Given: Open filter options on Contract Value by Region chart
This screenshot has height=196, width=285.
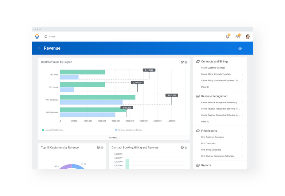Looking at the screenshot, I should pyautogui.click(x=182, y=62).
